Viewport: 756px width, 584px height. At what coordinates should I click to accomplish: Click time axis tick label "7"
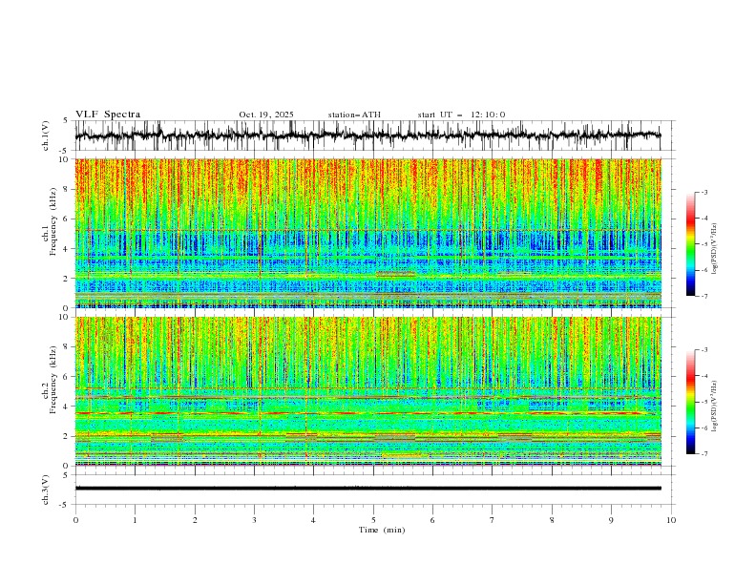(493, 520)
